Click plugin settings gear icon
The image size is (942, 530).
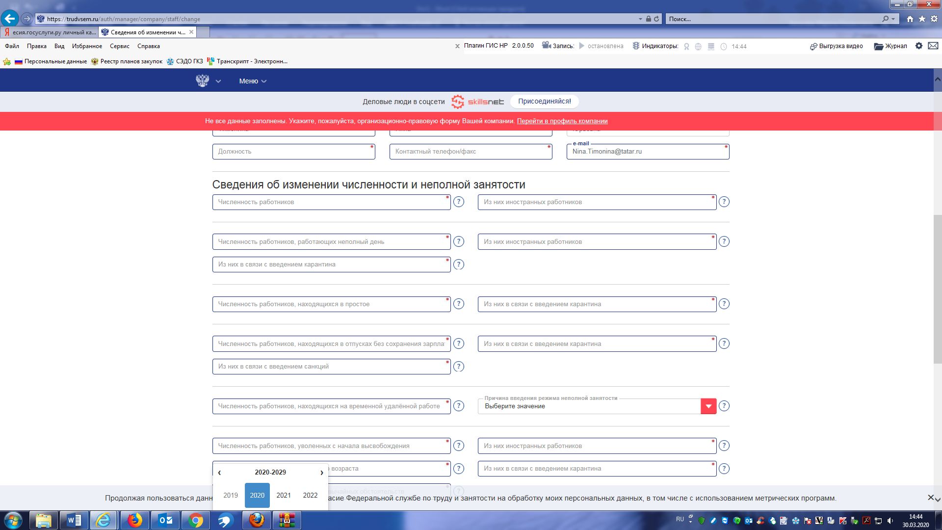(919, 46)
